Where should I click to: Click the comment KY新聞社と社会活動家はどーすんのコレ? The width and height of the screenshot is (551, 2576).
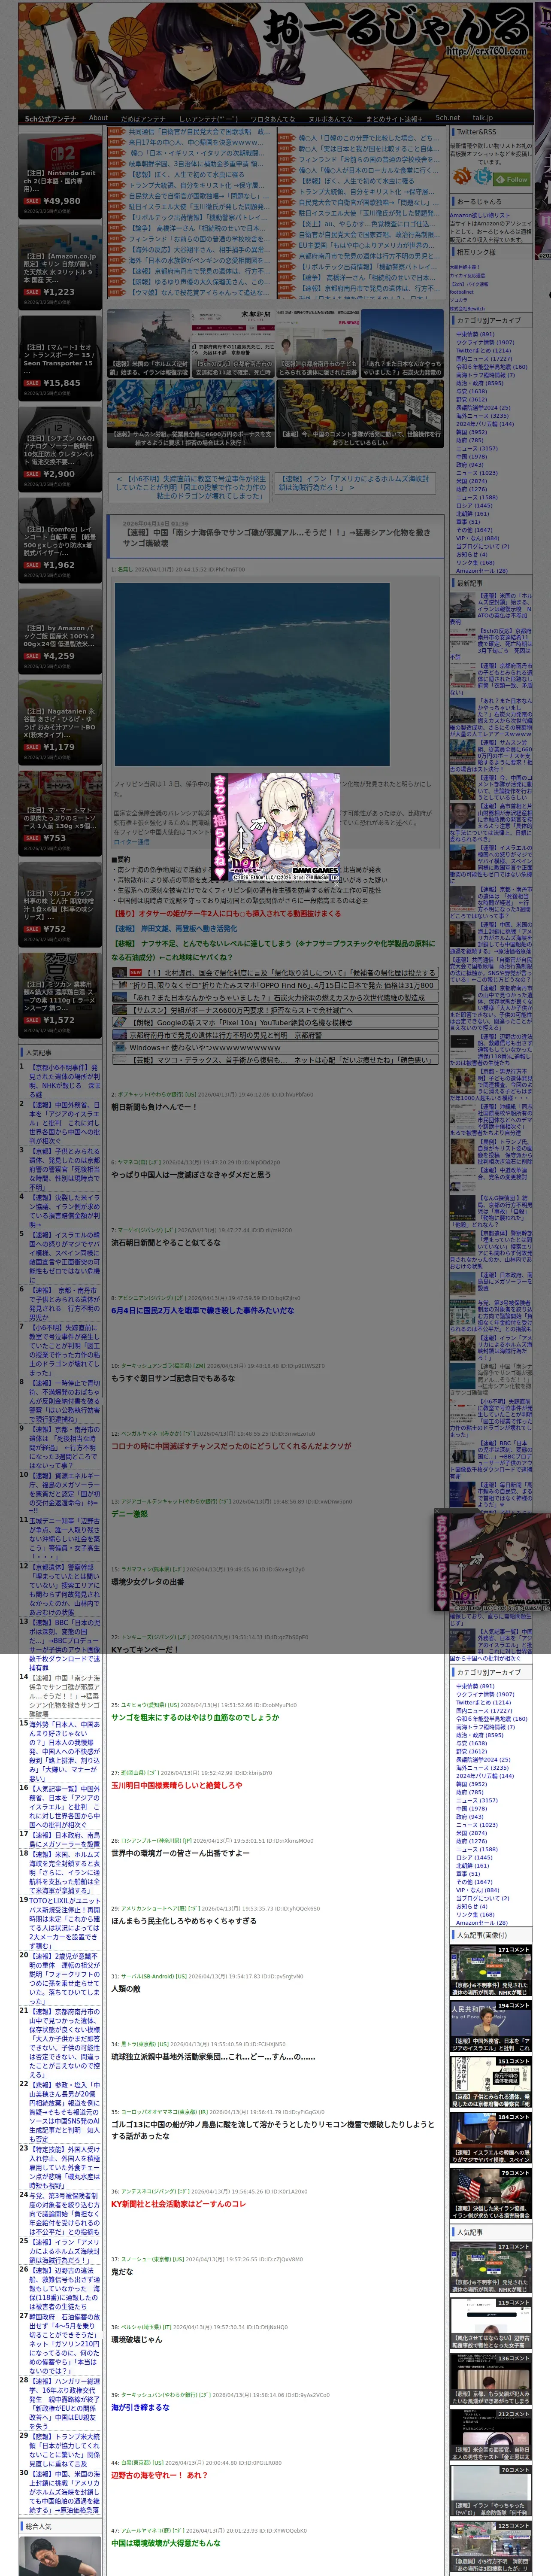(178, 2204)
